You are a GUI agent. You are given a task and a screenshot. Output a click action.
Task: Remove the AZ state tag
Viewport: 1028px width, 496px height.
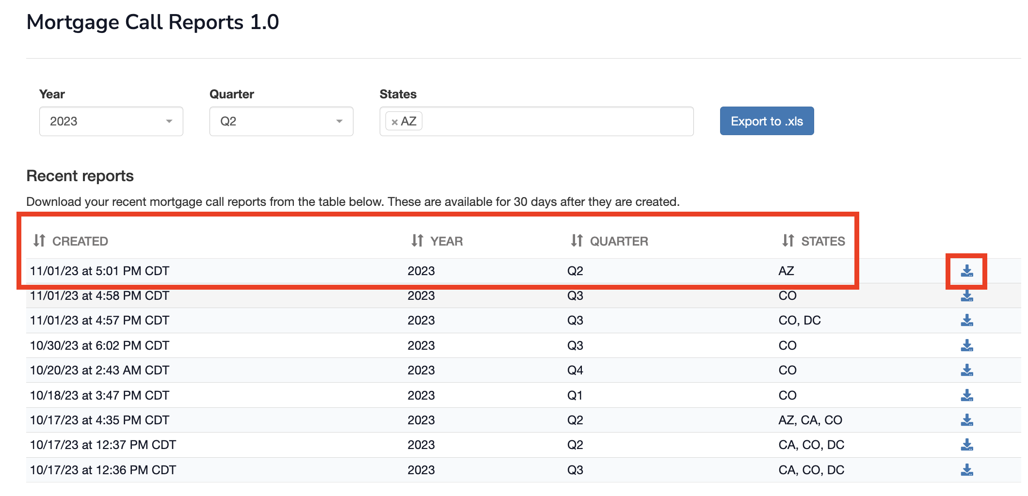(394, 122)
